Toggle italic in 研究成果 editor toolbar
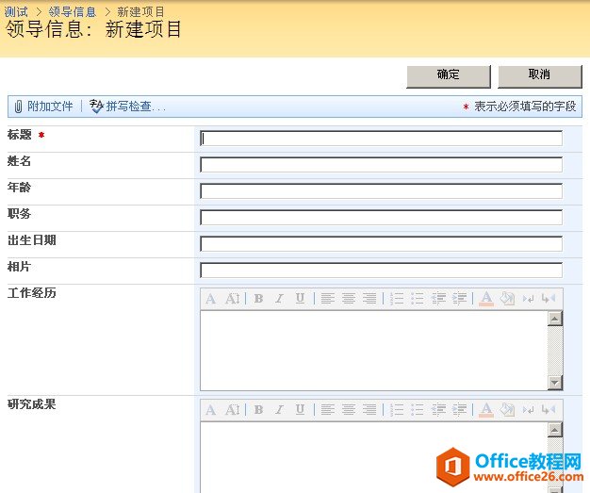The image size is (590, 493). (x=279, y=410)
